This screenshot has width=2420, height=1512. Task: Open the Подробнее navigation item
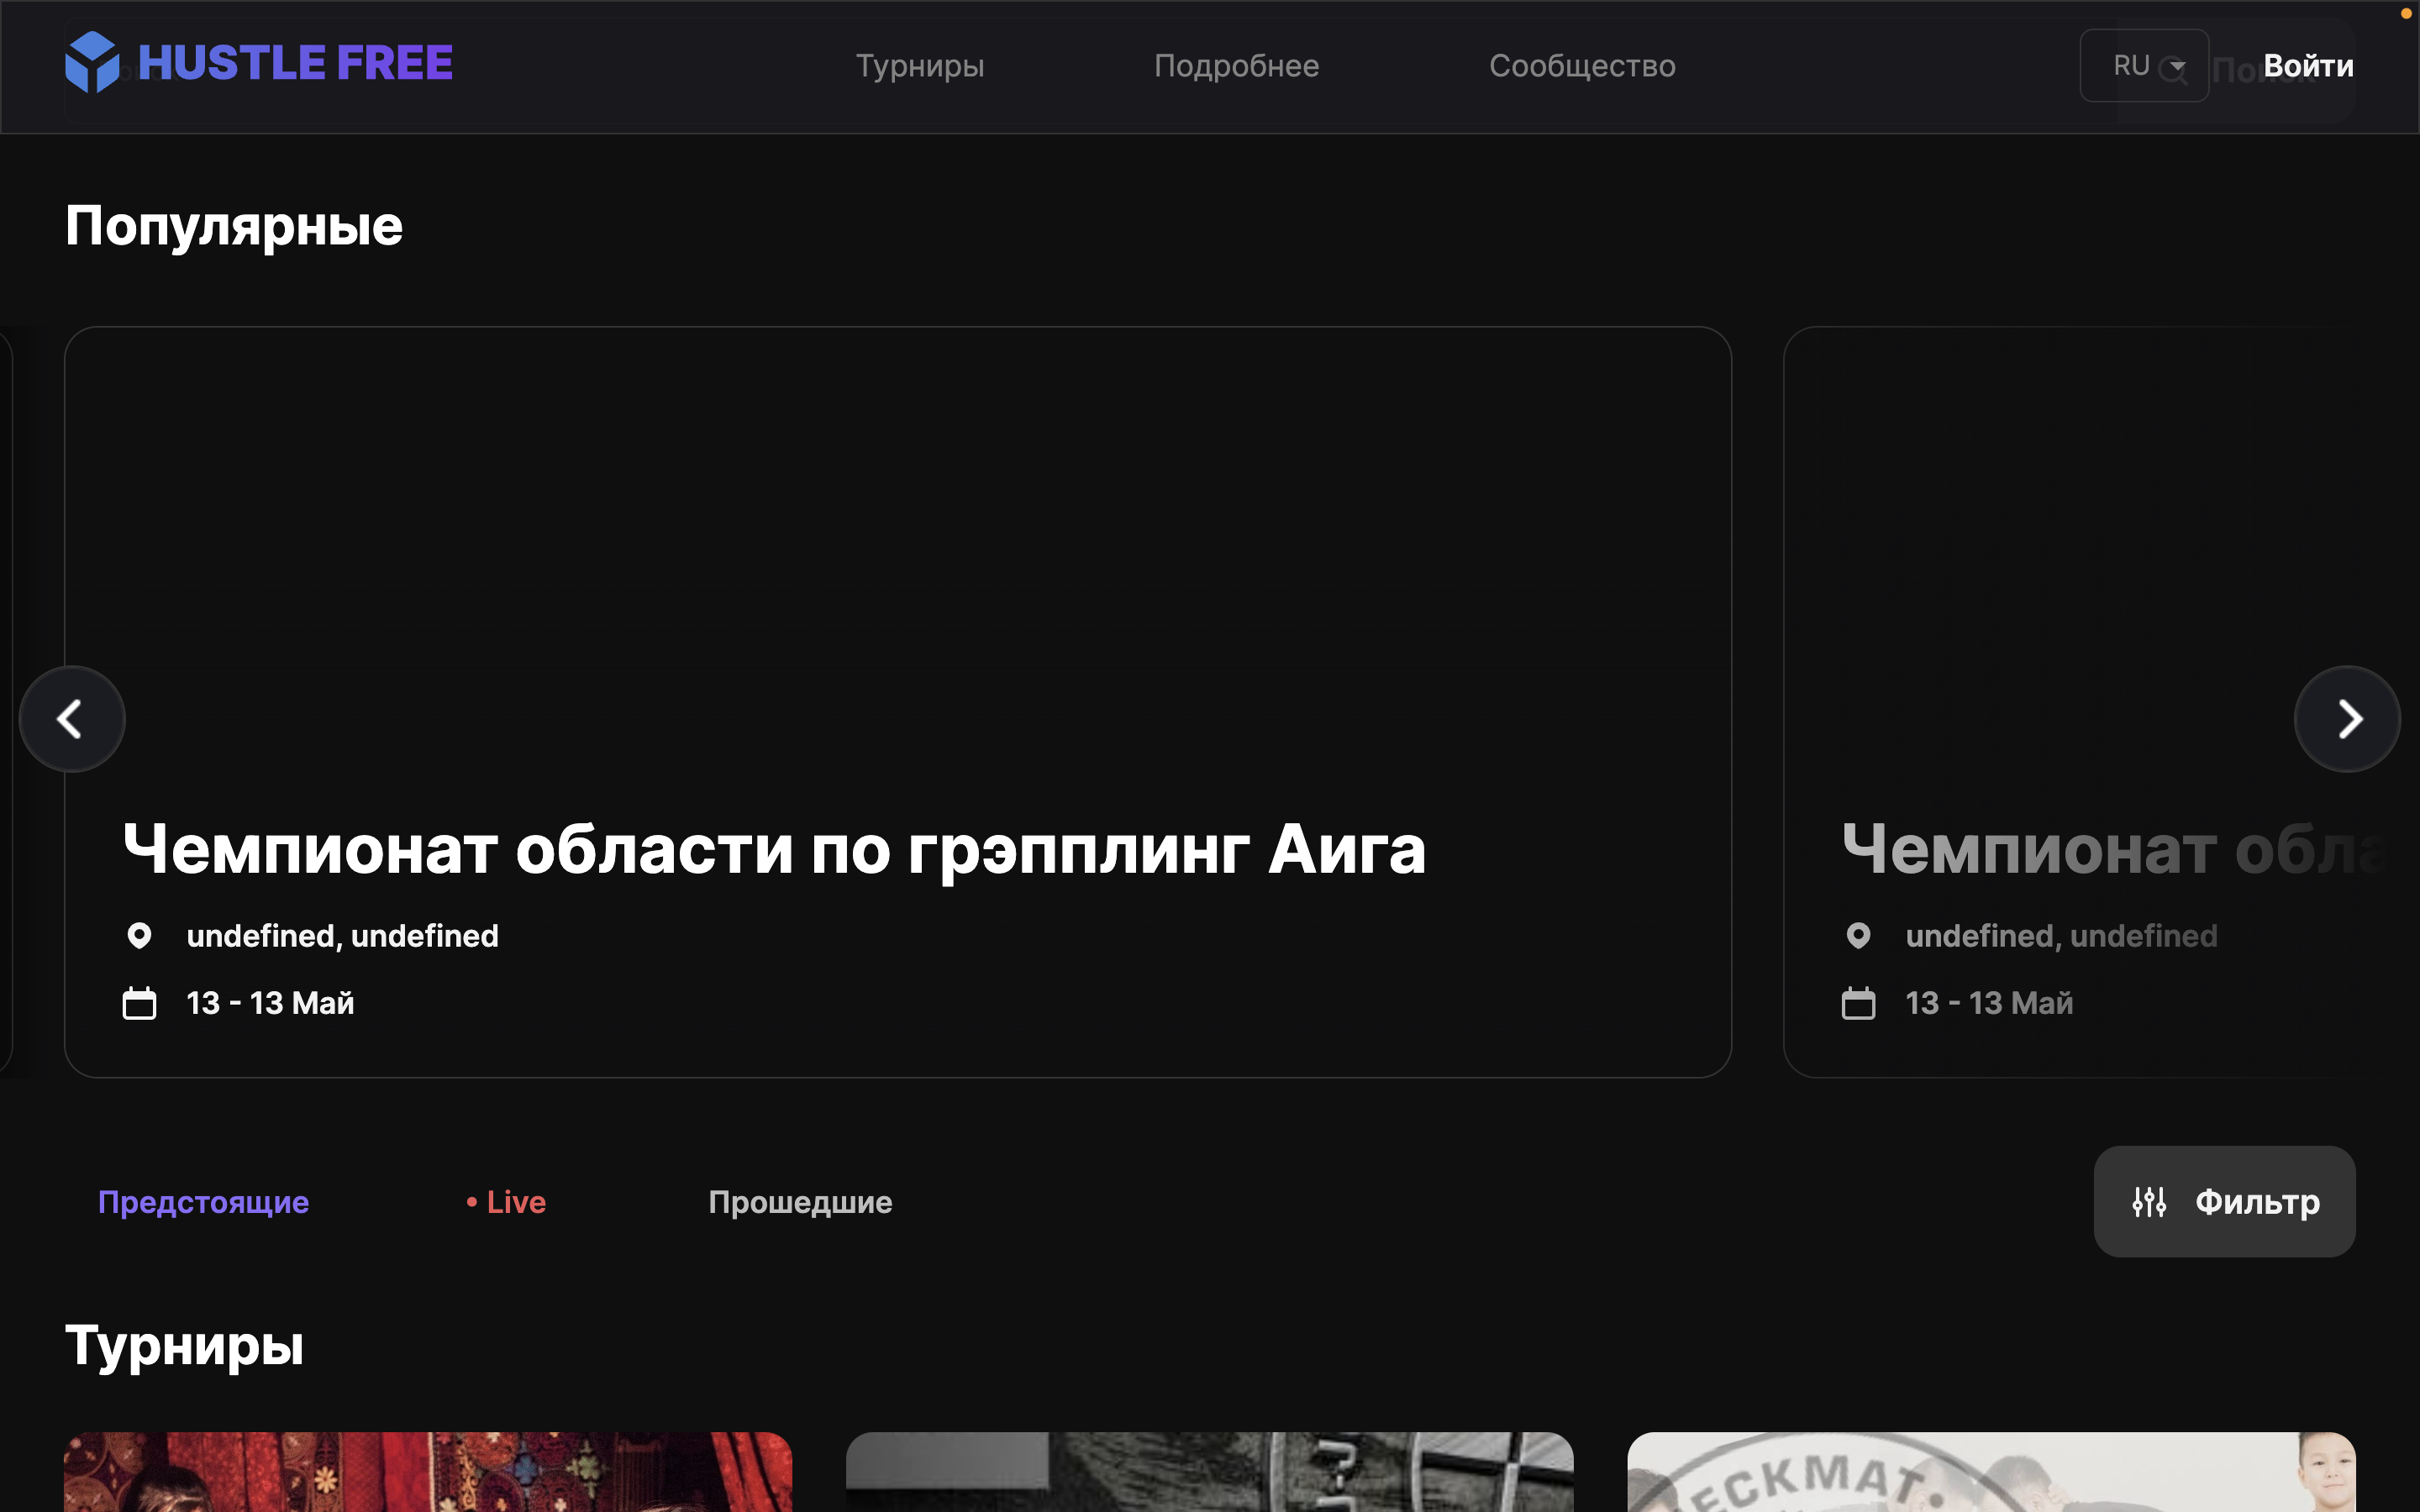pos(1236,66)
